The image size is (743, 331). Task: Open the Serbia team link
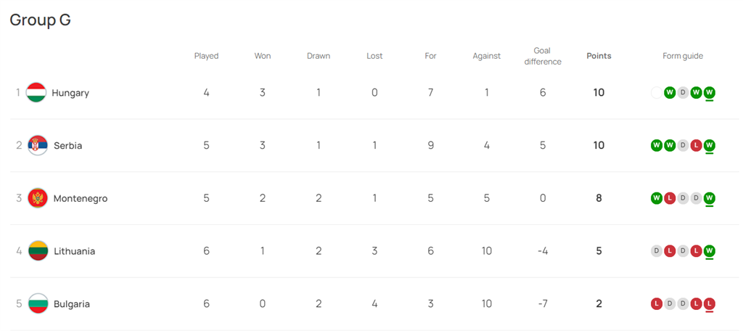[x=67, y=145]
